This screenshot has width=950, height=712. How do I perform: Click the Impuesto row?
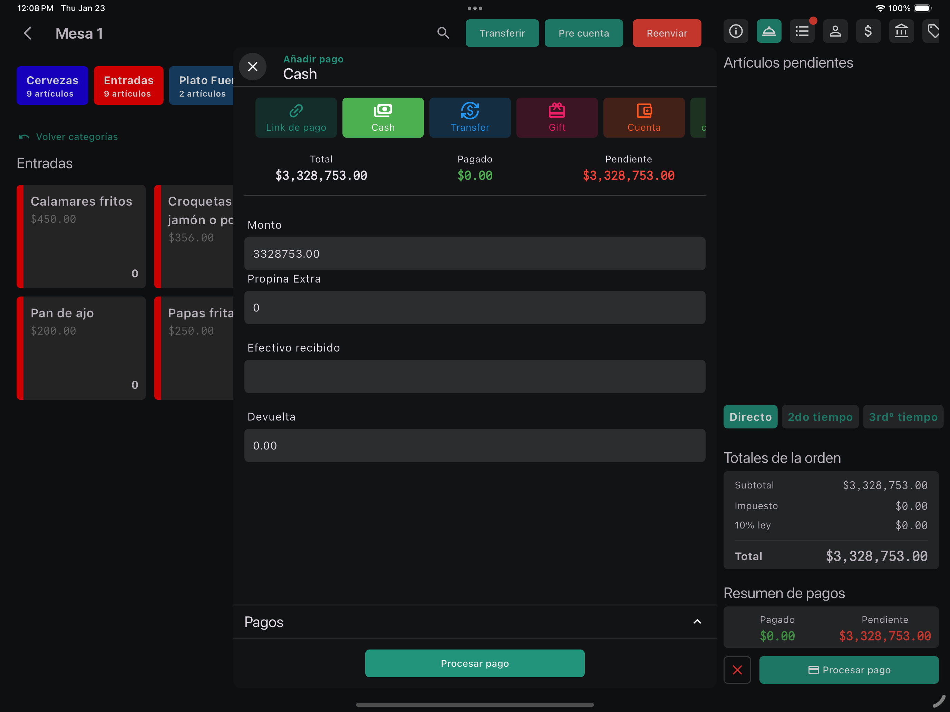click(x=831, y=506)
